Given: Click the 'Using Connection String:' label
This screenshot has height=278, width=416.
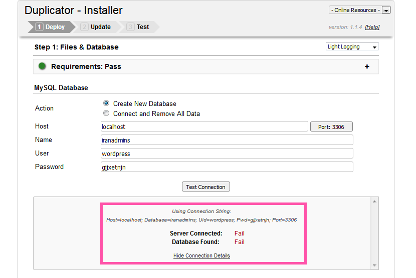Looking at the screenshot, I should (201, 211).
